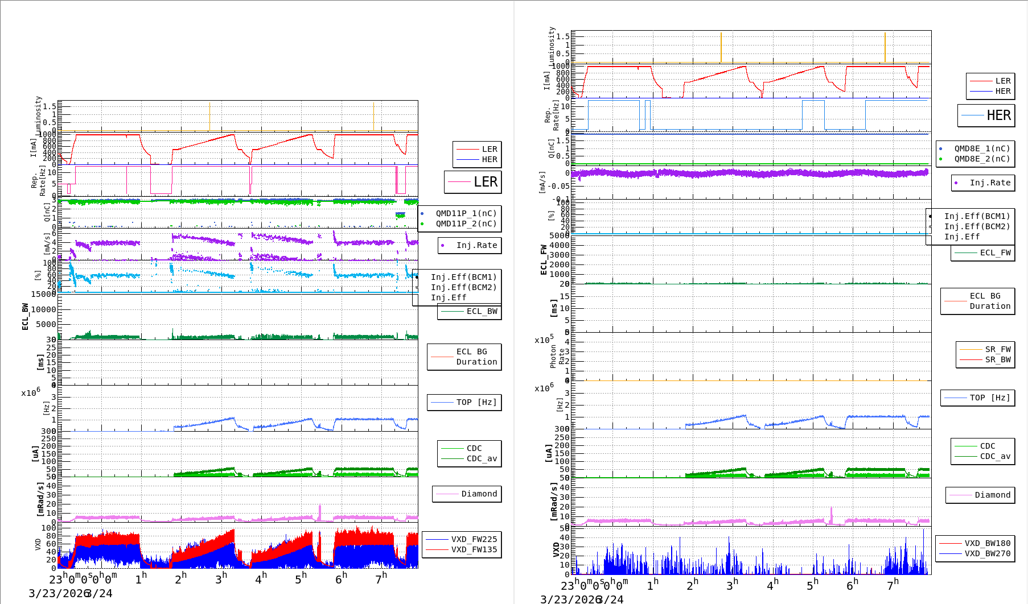Click ECL BG Duration legend in left plot
This screenshot has width=1028, height=604.
(464, 357)
